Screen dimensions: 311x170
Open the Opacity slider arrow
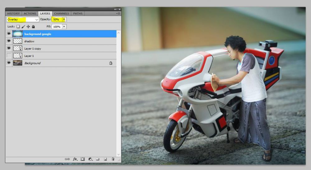[64, 20]
